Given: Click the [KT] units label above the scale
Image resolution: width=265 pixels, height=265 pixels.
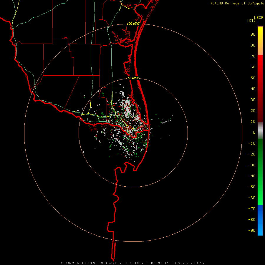Looking at the screenshot, I should 251,20.
